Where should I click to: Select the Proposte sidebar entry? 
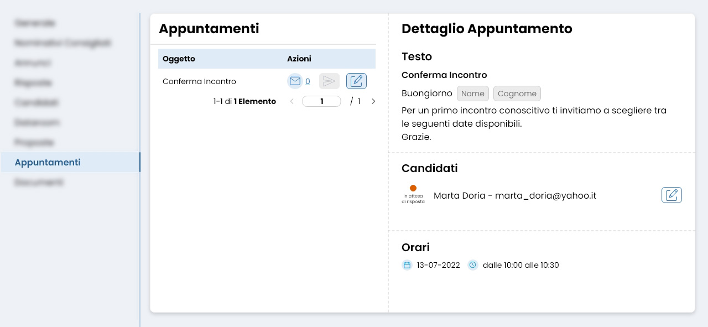[x=34, y=142]
